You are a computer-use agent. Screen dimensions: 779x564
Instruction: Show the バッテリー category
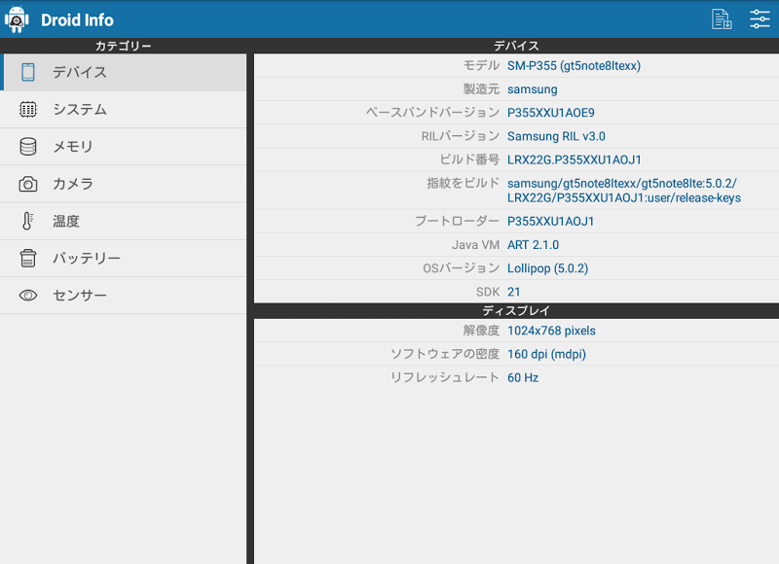coord(87,258)
